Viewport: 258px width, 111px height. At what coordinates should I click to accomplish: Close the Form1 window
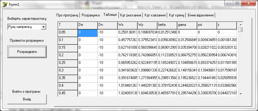(x=248, y=3)
